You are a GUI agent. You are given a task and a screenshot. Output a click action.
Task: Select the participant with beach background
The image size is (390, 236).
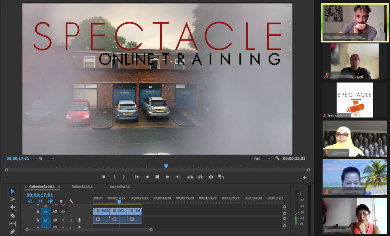click(355, 177)
